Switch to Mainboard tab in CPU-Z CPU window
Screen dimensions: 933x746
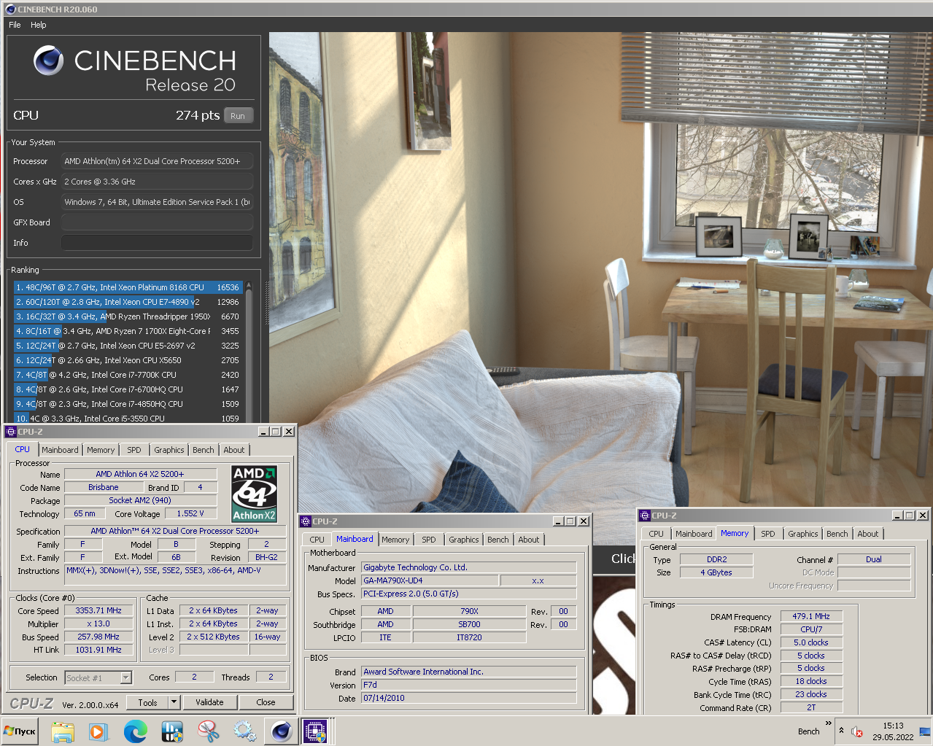pyautogui.click(x=60, y=450)
